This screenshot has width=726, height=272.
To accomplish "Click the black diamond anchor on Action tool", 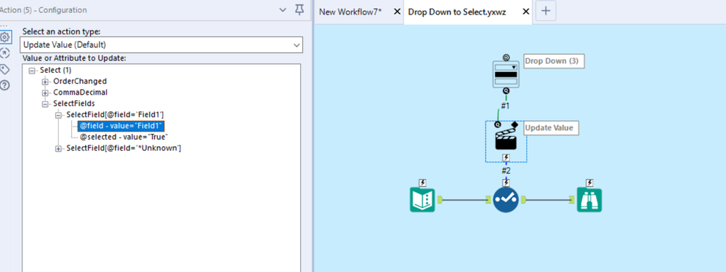I will tap(514, 124).
